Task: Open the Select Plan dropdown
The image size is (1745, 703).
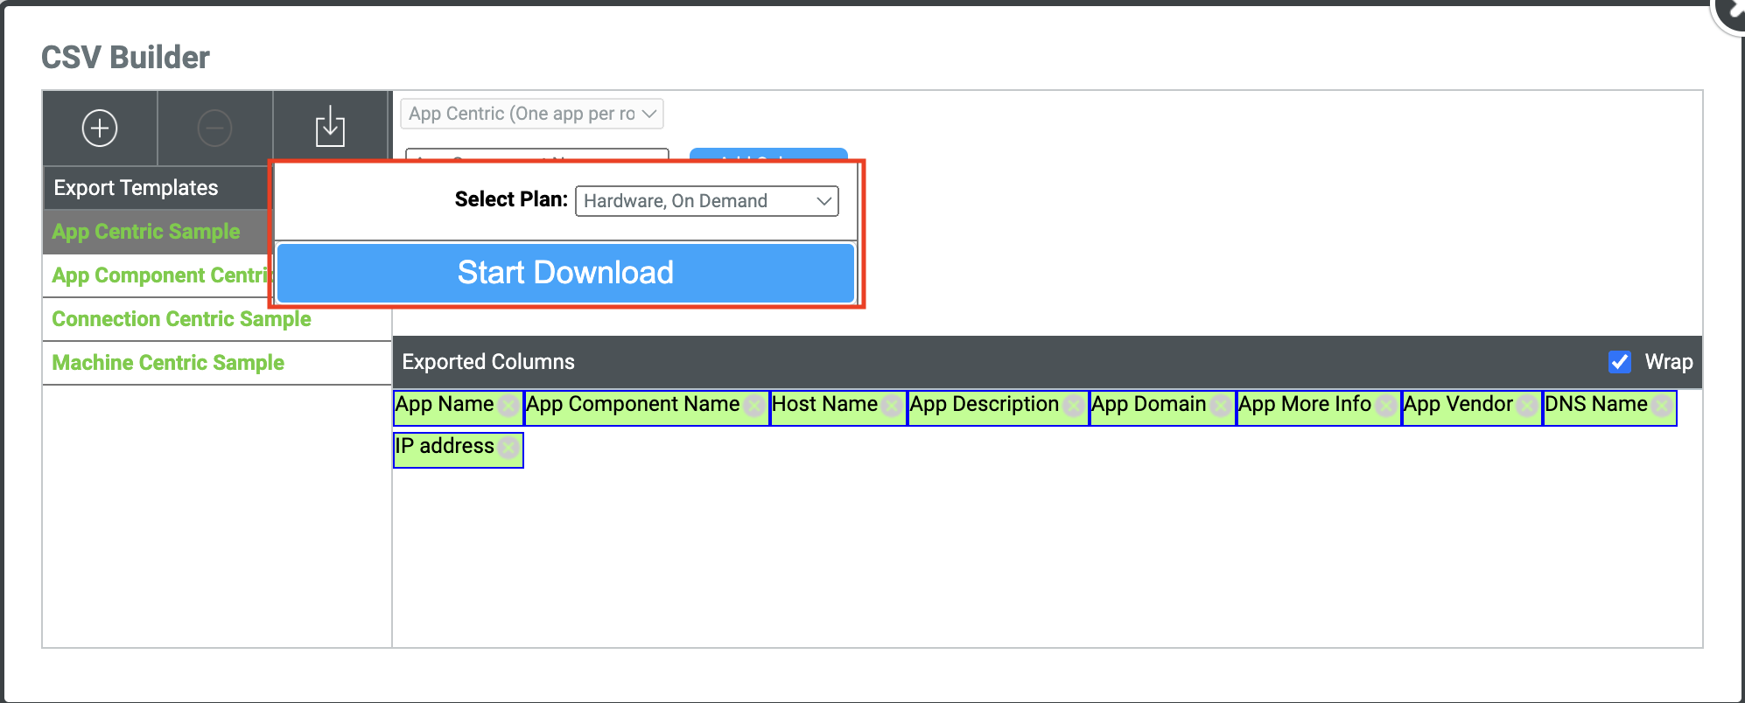Action: point(706,201)
